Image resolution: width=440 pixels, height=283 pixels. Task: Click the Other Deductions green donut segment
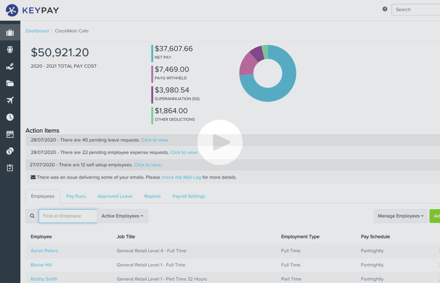click(265, 52)
